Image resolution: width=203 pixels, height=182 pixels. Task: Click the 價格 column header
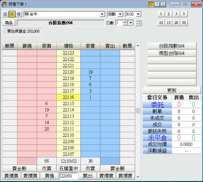point(68,46)
